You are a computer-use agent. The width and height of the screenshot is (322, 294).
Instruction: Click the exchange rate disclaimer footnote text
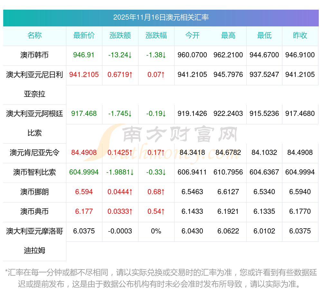point(161,278)
